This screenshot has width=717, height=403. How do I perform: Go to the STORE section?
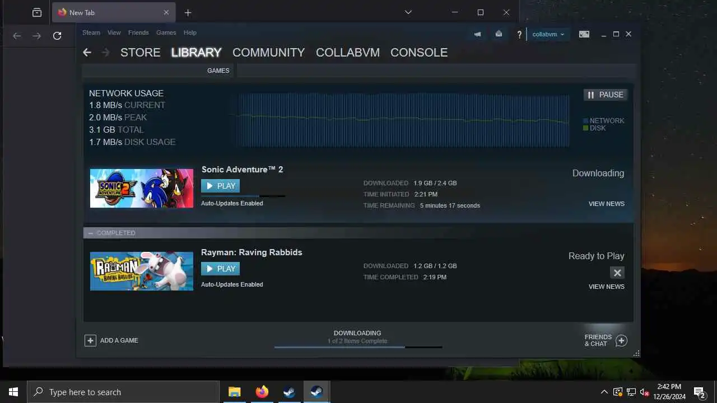coord(141,52)
